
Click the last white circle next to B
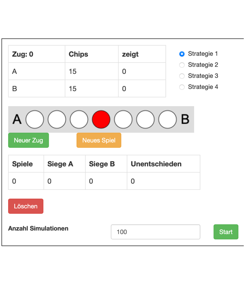click(x=167, y=120)
